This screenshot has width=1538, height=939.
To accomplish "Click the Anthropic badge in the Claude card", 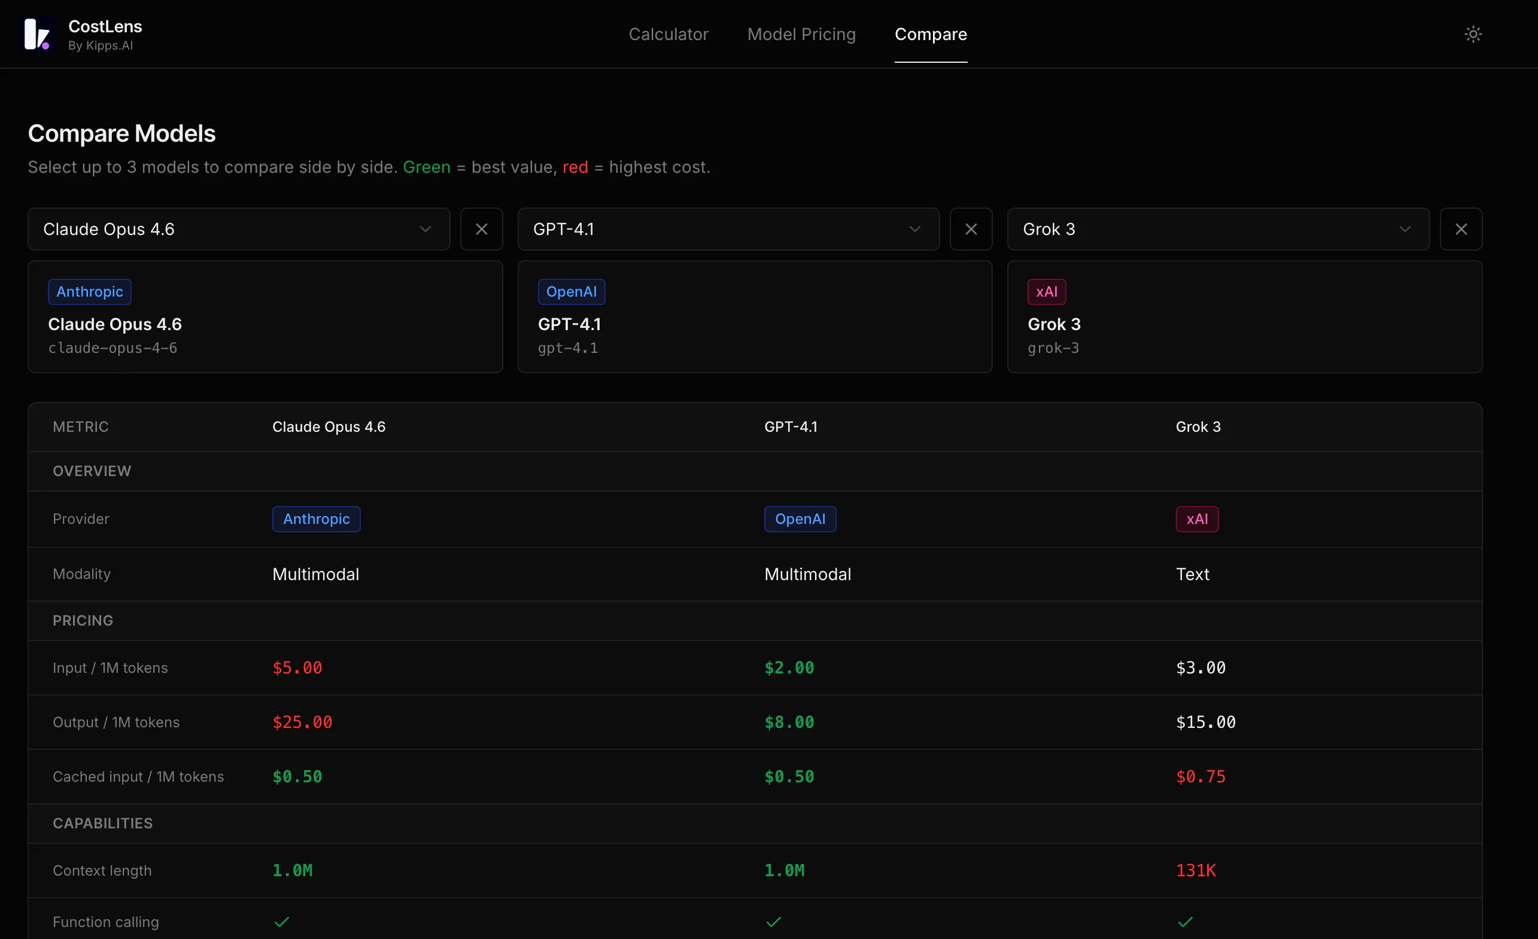I will tap(89, 291).
